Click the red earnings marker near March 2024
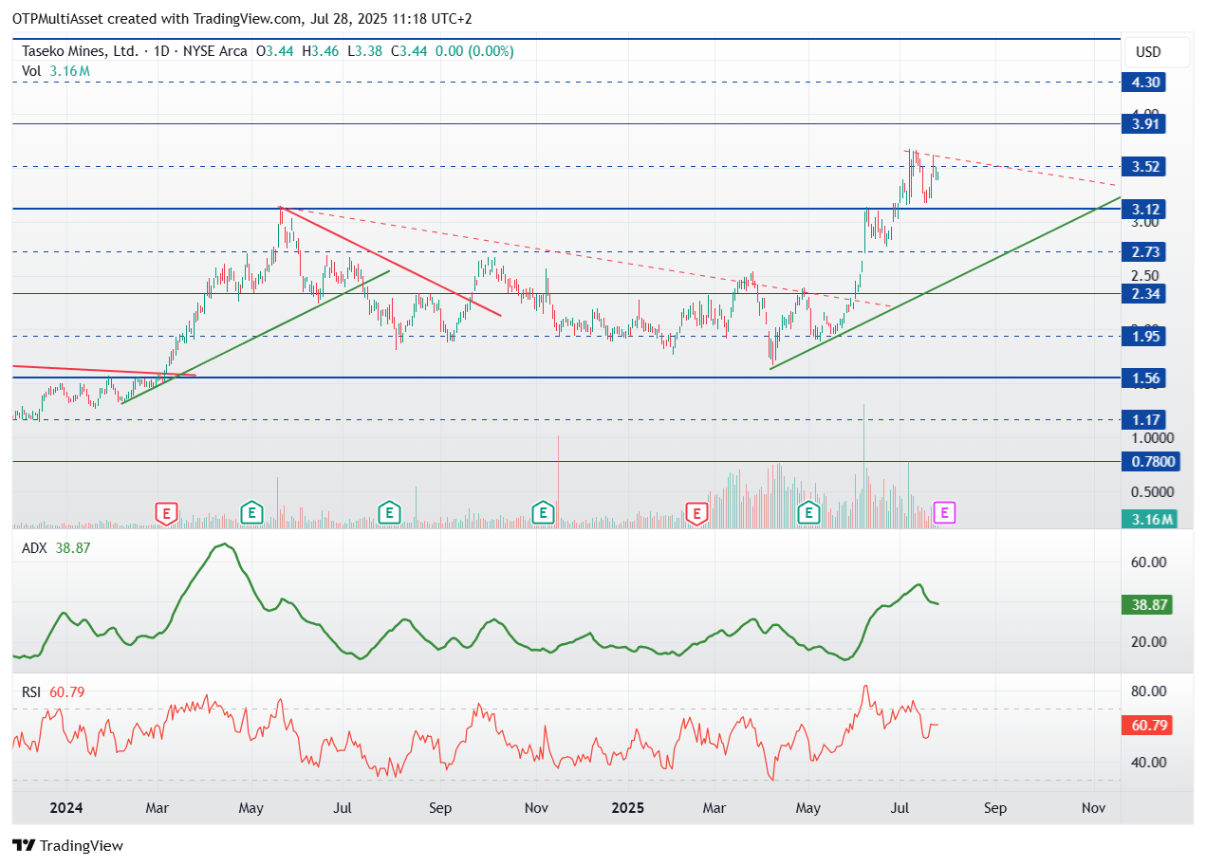 tap(166, 514)
